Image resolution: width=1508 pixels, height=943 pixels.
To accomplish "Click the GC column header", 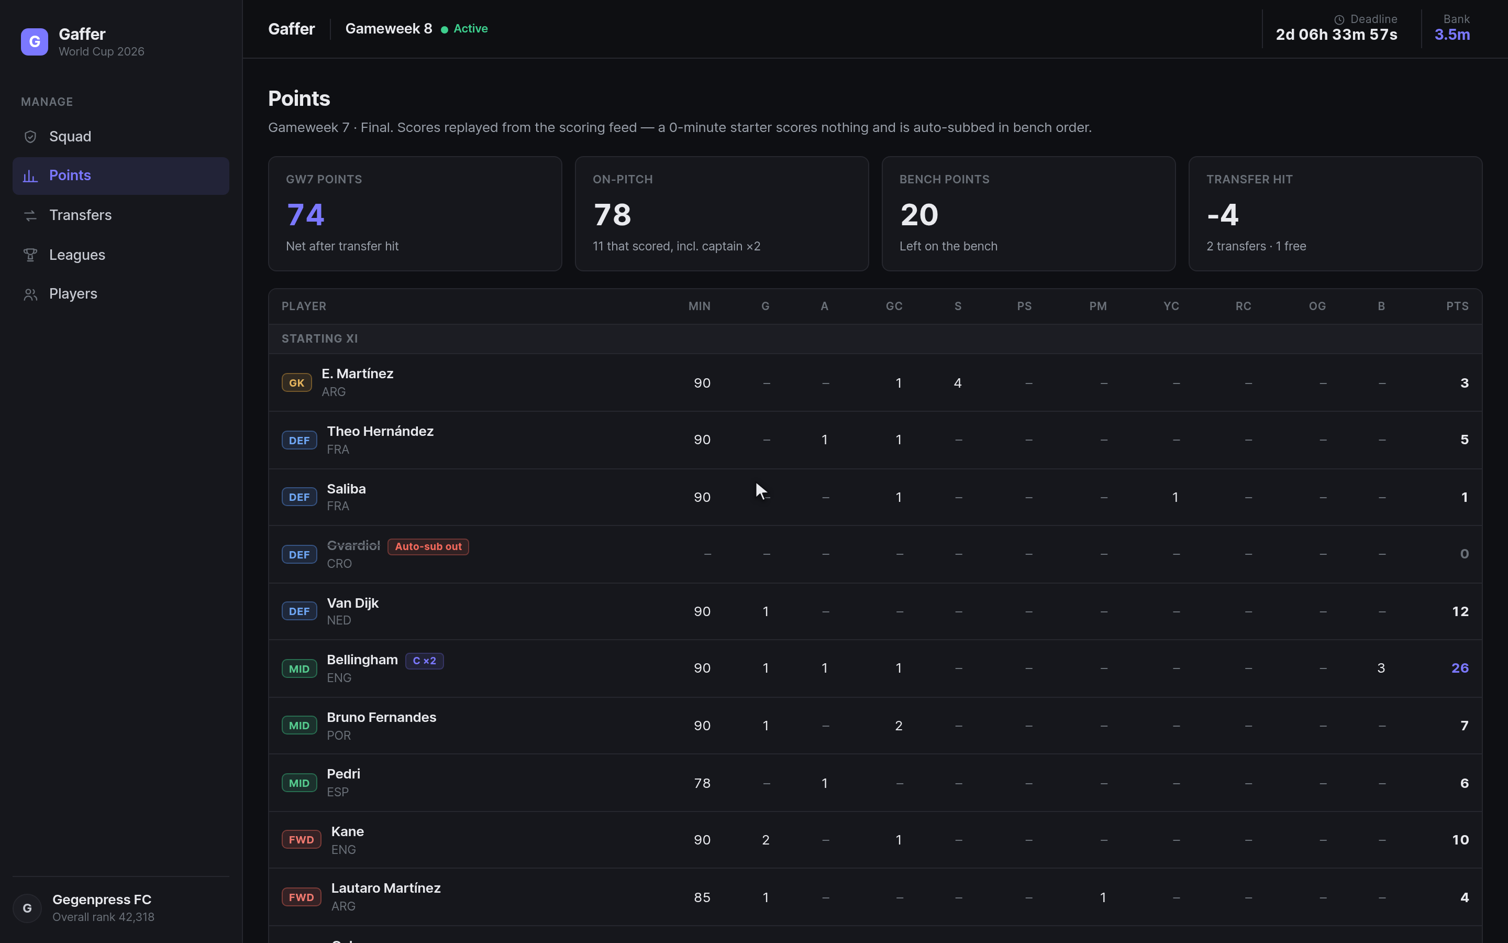I will (894, 306).
